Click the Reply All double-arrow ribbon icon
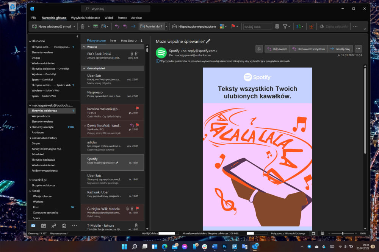The width and height of the screenshot is (379, 252). coord(125,26)
